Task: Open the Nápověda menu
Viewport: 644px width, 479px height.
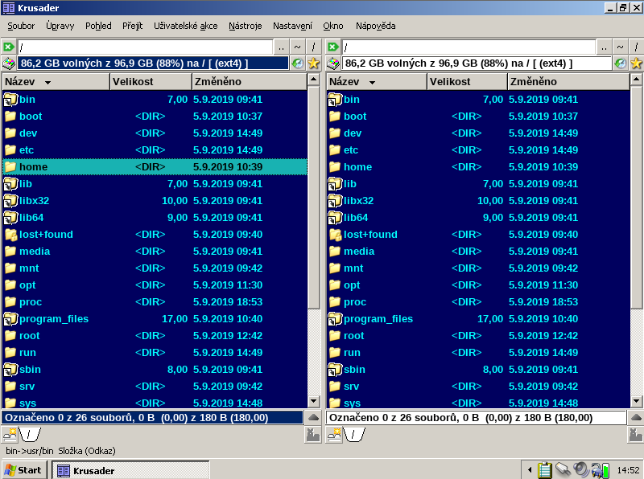Action: coord(375,26)
